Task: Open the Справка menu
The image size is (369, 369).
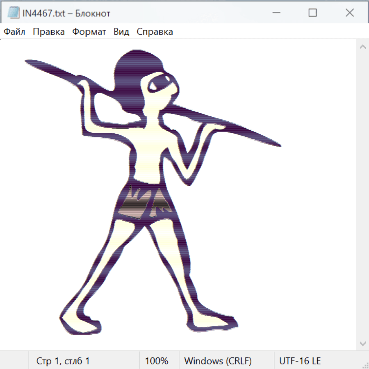Action: [x=155, y=32]
